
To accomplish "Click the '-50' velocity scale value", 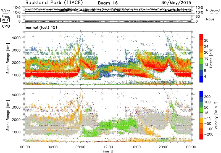I will pyautogui.click(x=208, y=123).
